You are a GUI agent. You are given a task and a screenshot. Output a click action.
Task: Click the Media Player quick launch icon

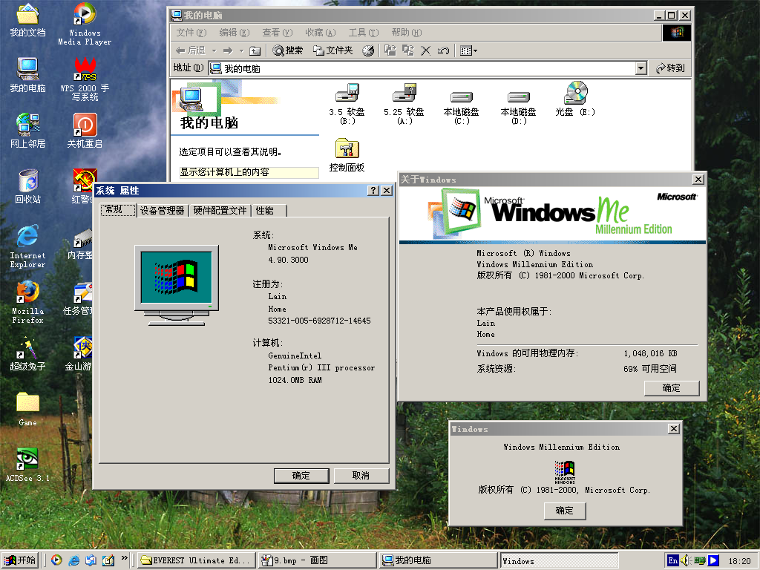pos(56,560)
